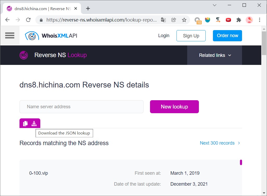267x196 pixels.
Task: Click the scrollbar up arrow
Action: click(264, 29)
